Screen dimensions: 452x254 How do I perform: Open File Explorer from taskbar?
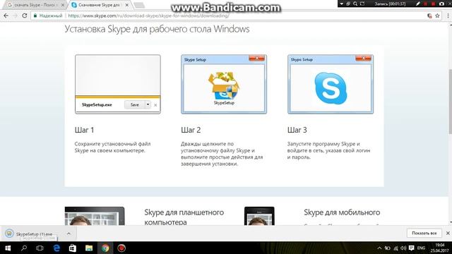coord(89,248)
